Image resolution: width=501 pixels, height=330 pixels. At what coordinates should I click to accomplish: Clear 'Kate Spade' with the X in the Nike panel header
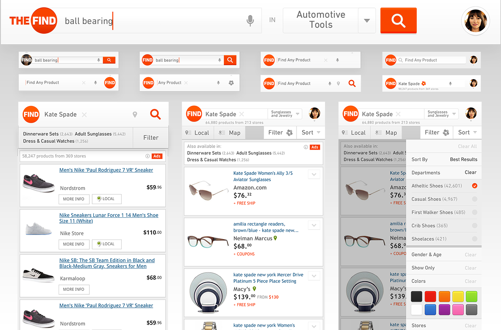pos(84,115)
